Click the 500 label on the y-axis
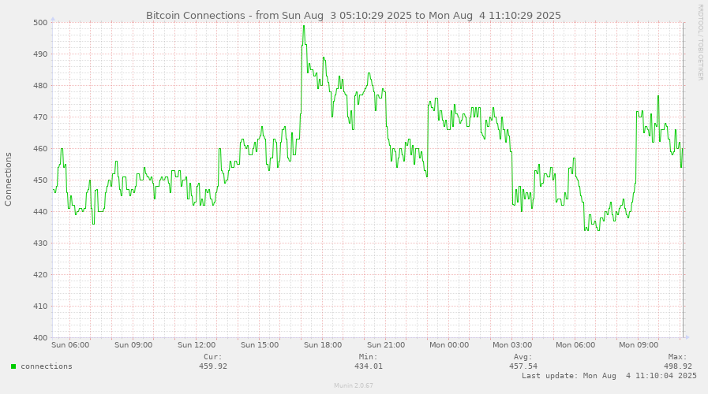The height and width of the screenshot is (394, 708). point(40,23)
